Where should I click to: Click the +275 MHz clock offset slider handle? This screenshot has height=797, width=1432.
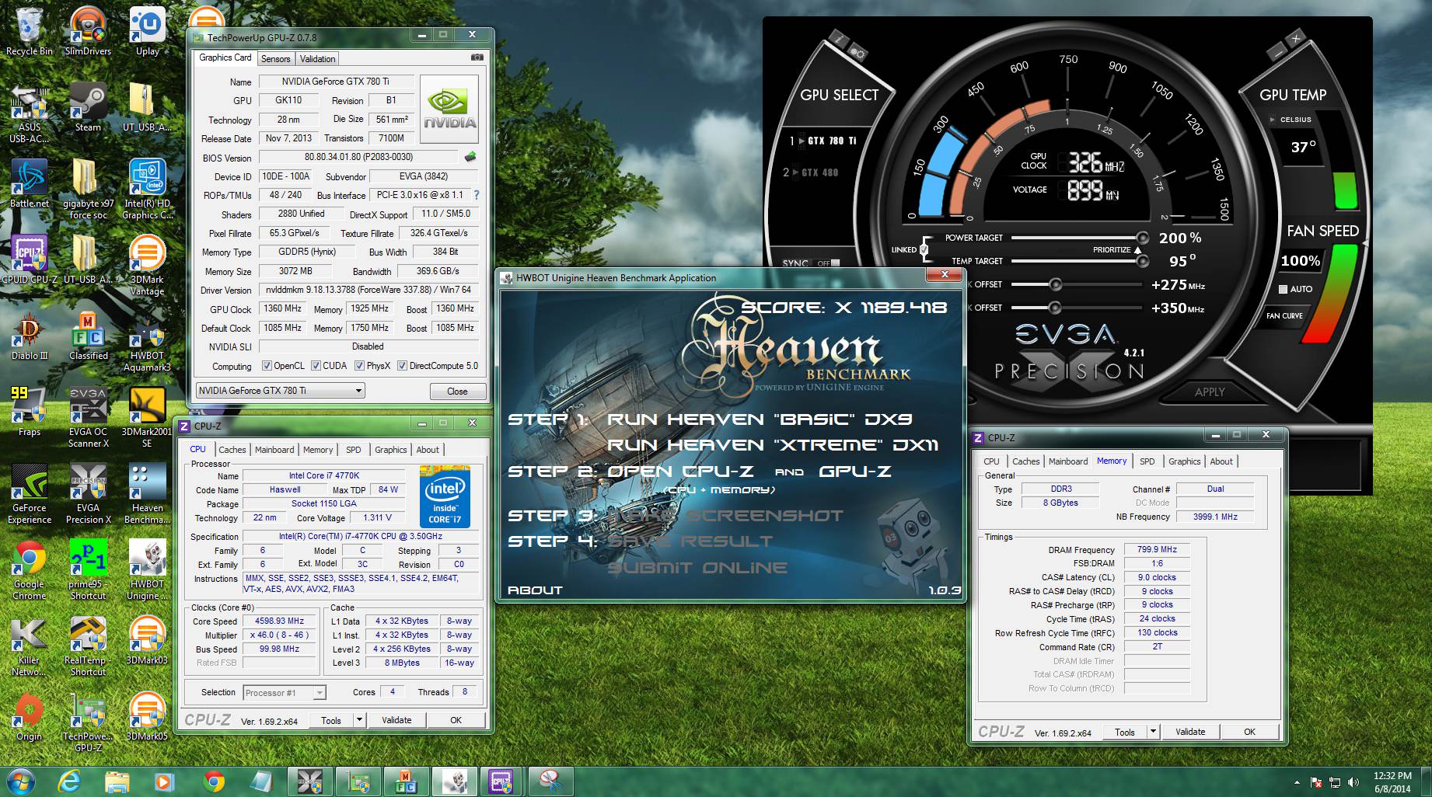[x=1055, y=285]
